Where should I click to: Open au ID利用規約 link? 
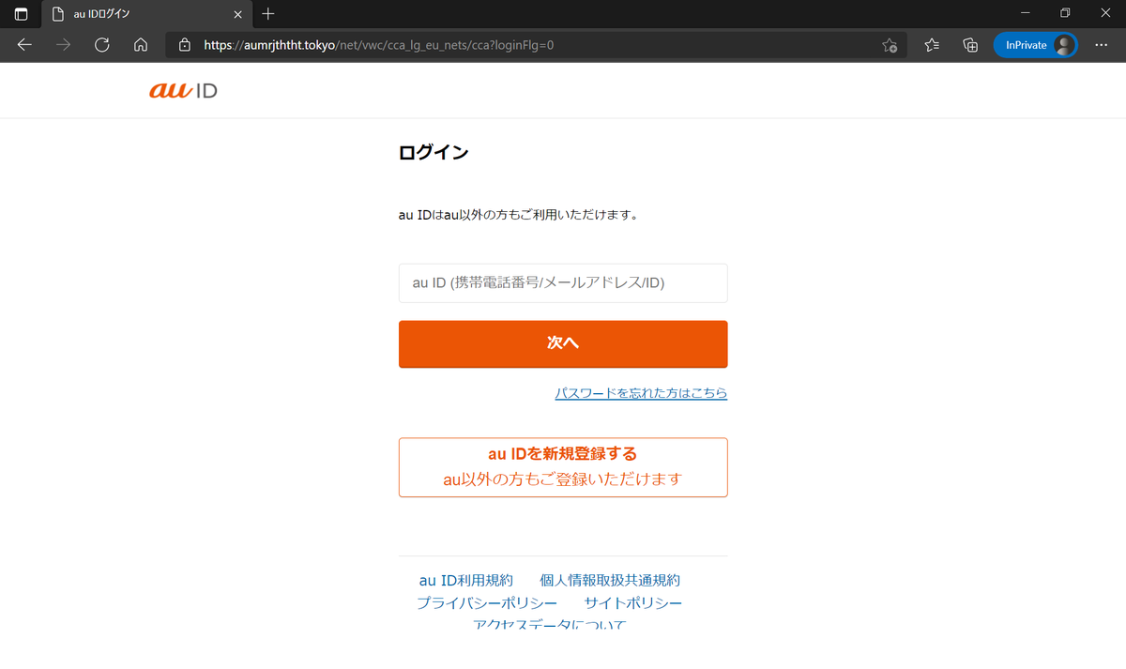(466, 581)
